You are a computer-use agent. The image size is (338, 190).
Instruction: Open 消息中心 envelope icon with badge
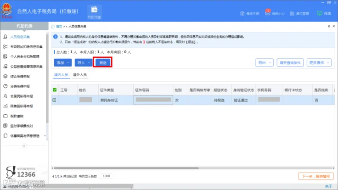pyautogui.click(x=268, y=13)
